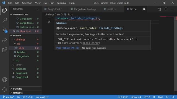
Task: Open the errors and warnings counter
Action: click(x=28, y=97)
